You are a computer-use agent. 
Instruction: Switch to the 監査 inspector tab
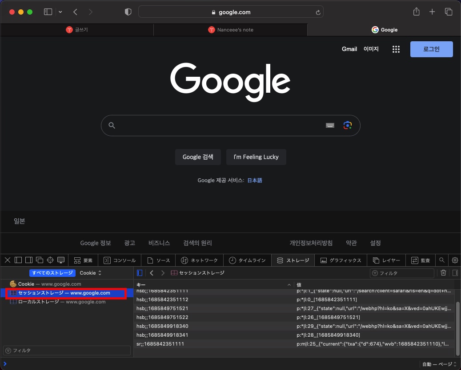tap(421, 260)
